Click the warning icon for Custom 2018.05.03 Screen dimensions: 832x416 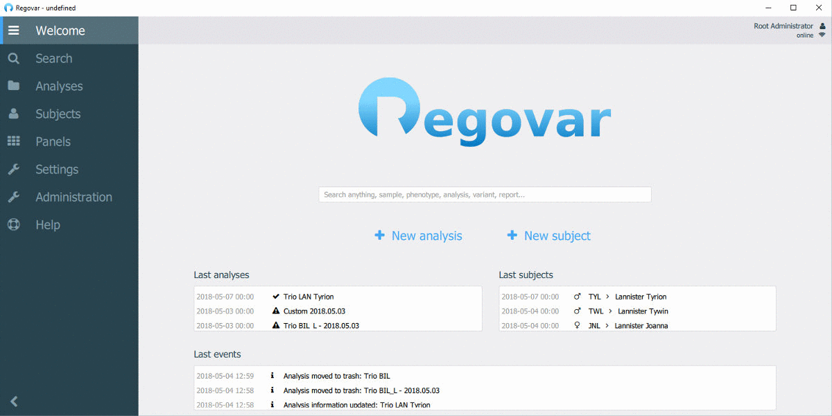click(x=276, y=311)
